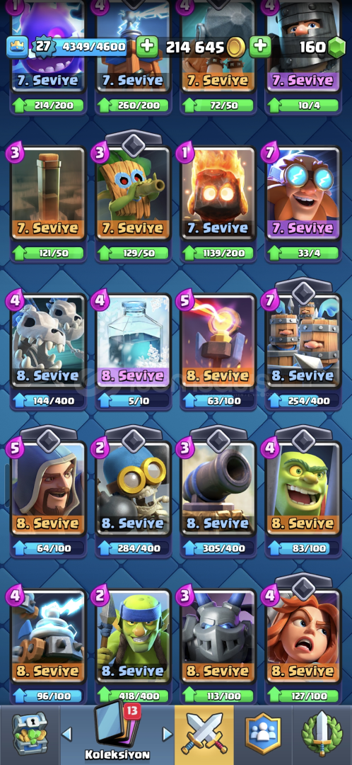
Task: Tap the Fire Spirit 1139/200 upgrade bar
Action: [218, 253]
